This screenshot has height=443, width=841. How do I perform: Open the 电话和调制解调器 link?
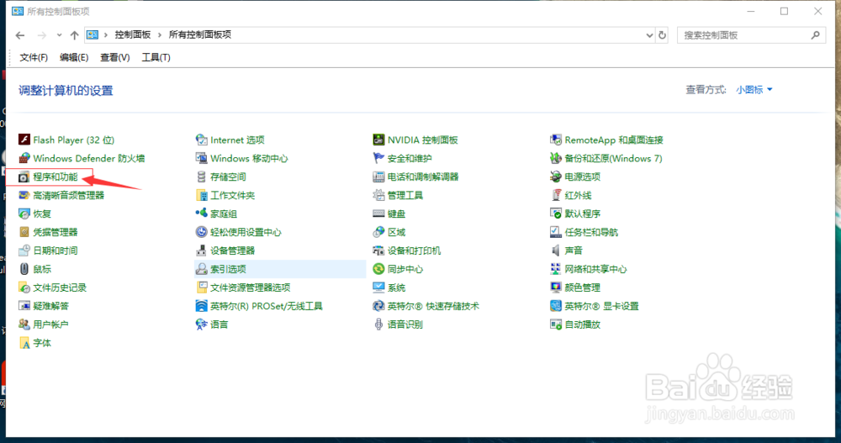[x=423, y=177]
